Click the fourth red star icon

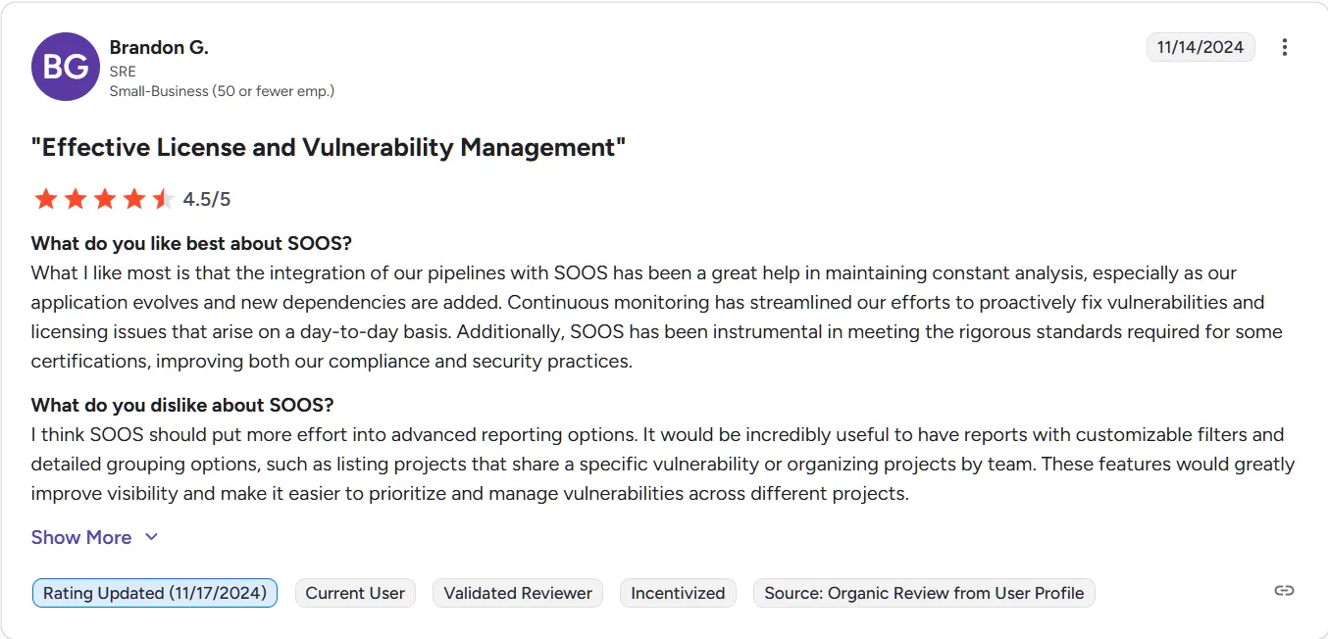click(133, 198)
